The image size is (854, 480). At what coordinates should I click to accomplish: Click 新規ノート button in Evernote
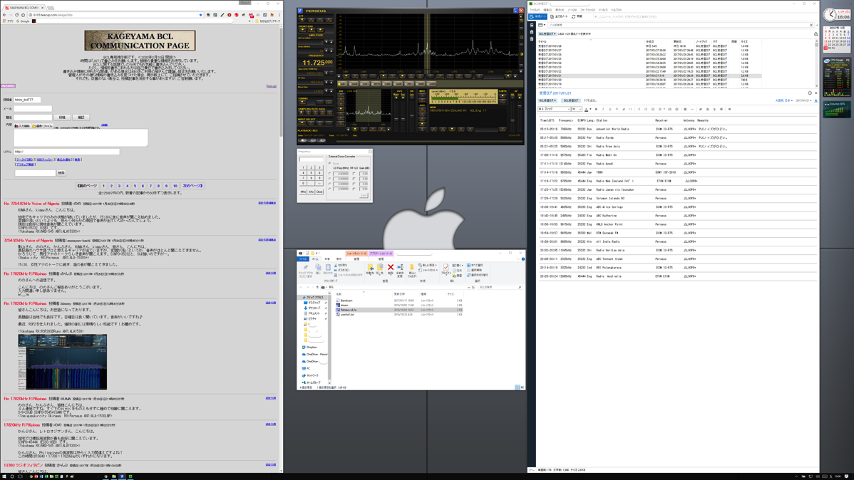[x=537, y=17]
